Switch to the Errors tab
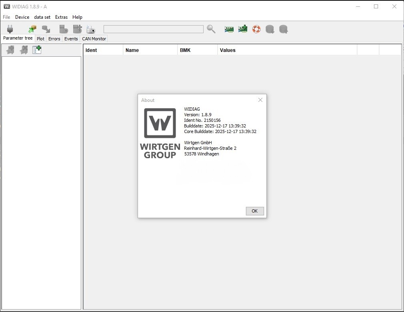The width and height of the screenshot is (404, 312). coord(54,39)
